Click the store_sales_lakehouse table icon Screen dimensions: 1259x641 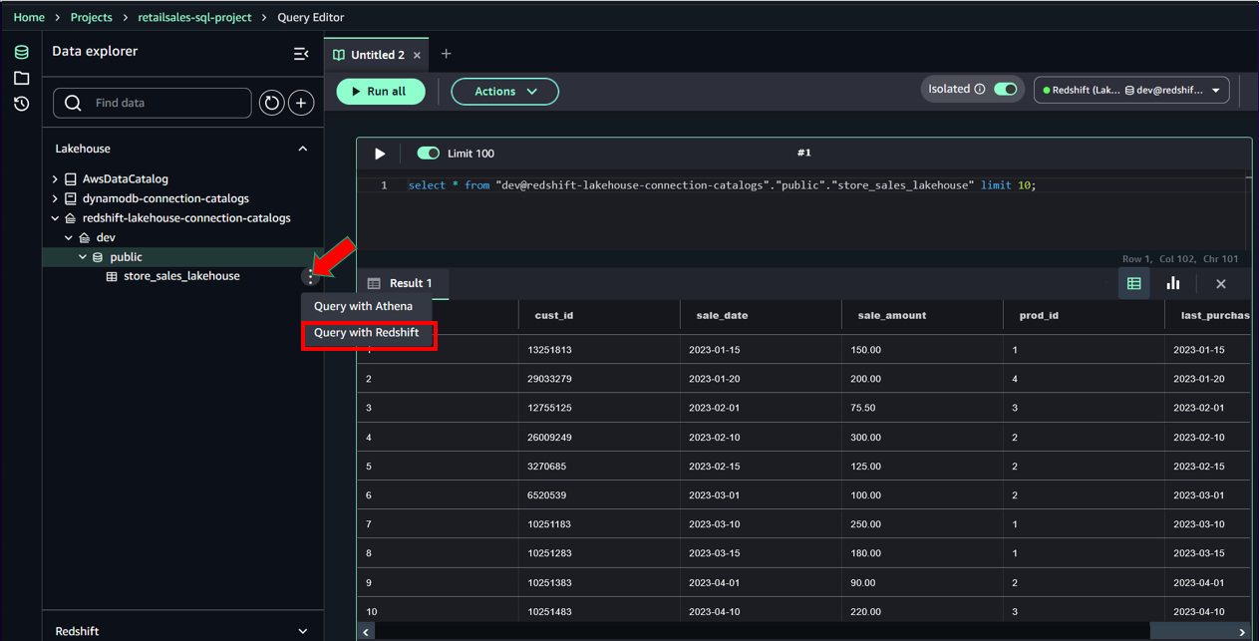(x=113, y=276)
